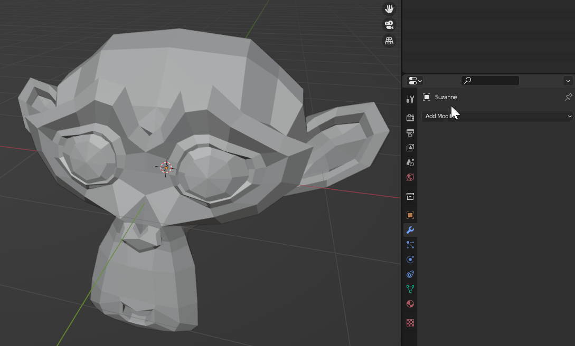Toggle camera view with the camera icon
The image size is (575, 346).
click(389, 25)
